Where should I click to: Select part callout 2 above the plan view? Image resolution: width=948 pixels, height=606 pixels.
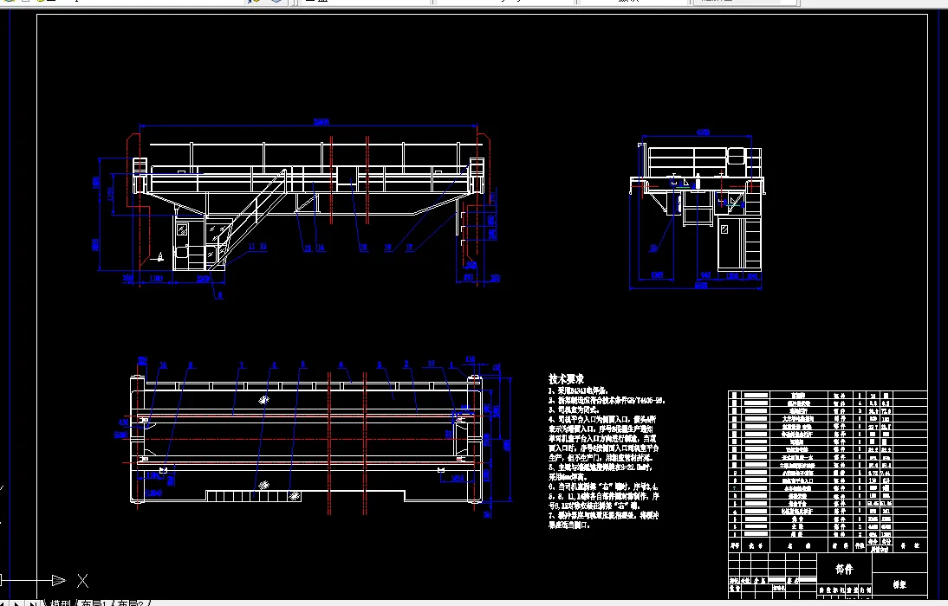click(x=406, y=364)
